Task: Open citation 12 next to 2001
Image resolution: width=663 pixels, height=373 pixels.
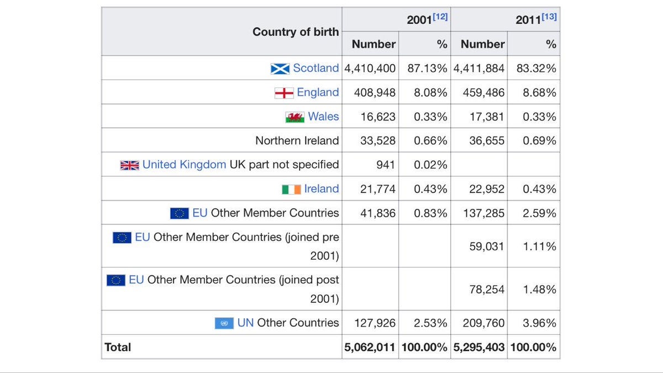Action: [x=440, y=17]
